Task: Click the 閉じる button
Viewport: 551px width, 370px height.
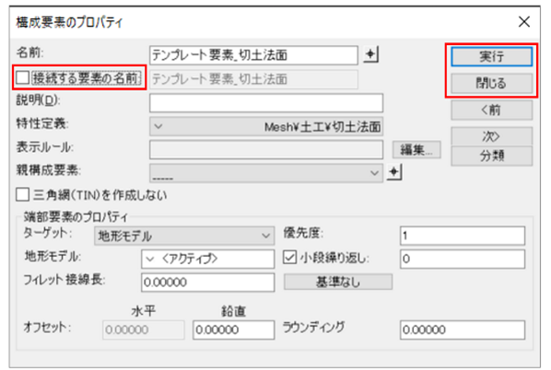Action: pos(492,83)
